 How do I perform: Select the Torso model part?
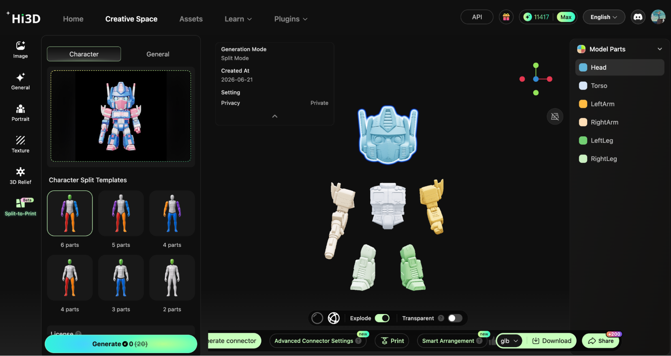619,86
